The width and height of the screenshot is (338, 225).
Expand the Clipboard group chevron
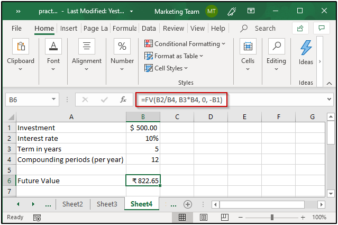point(20,69)
